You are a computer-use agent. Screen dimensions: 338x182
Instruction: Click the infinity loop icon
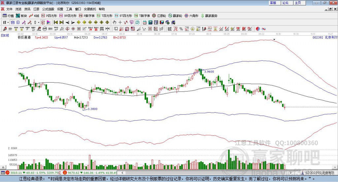(x=263, y=29)
